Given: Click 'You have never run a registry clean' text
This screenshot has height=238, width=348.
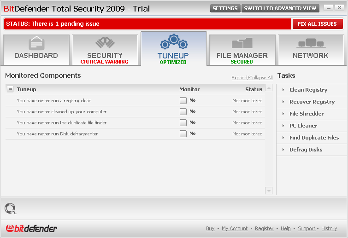Looking at the screenshot, I should pos(54,101).
